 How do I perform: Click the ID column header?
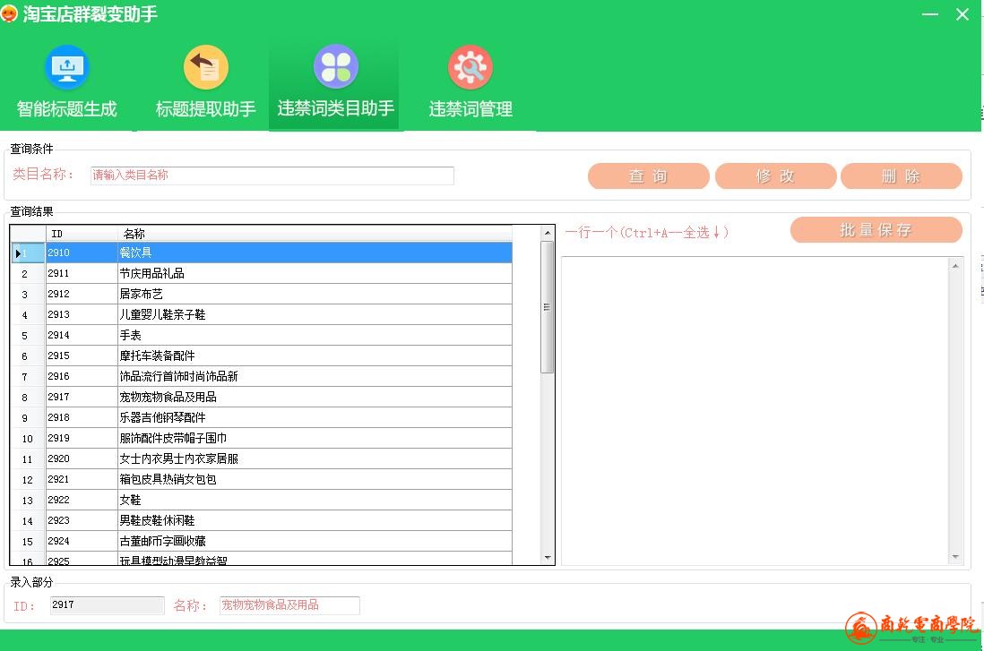pos(82,234)
